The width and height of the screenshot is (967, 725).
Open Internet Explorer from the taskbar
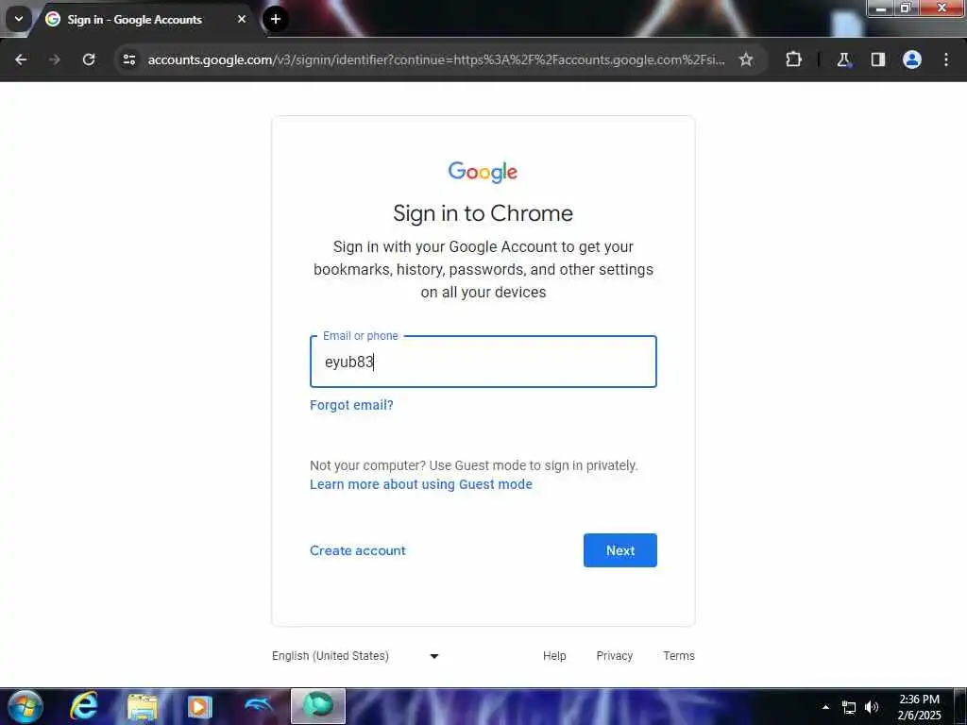pyautogui.click(x=83, y=706)
